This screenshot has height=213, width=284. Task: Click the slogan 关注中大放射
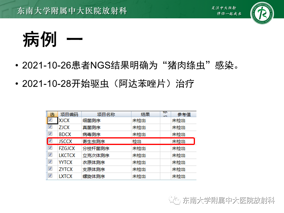(224, 8)
